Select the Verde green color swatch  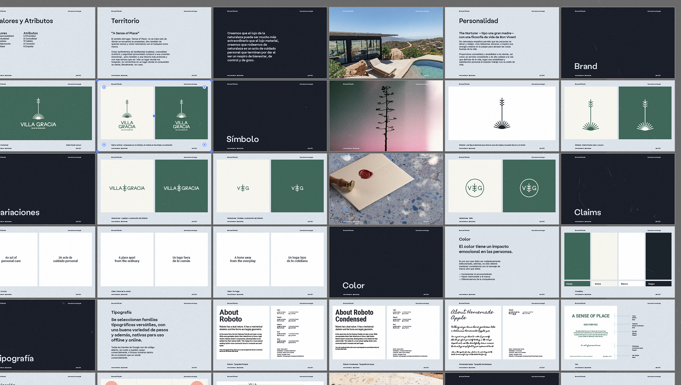coord(577,256)
